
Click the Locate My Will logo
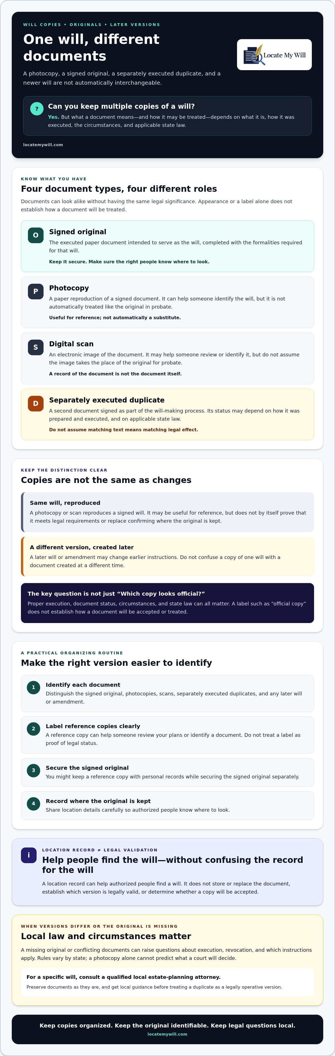click(274, 55)
